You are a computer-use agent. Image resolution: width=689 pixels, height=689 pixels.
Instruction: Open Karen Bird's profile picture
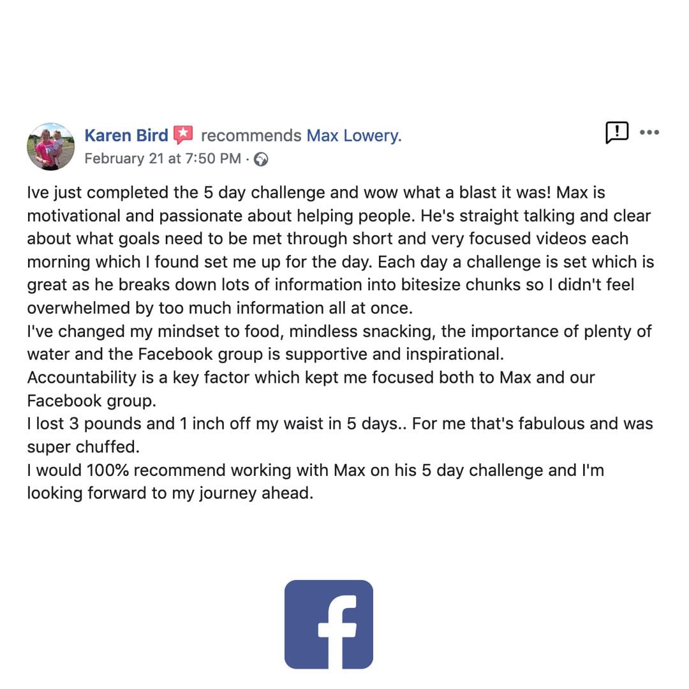tap(50, 147)
